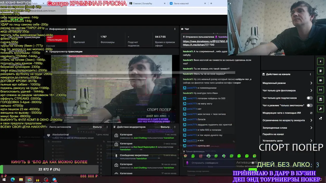Open moderator actions filter dropdown
This screenshot has height=183, width=326.
(x=165, y=127)
